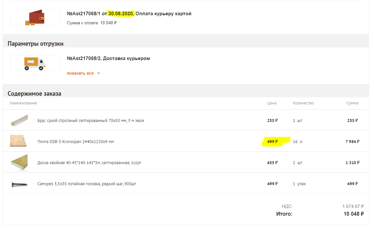Click the wallet payment icon
Image resolution: width=374 pixels, height=228 pixels.
(x=35, y=18)
